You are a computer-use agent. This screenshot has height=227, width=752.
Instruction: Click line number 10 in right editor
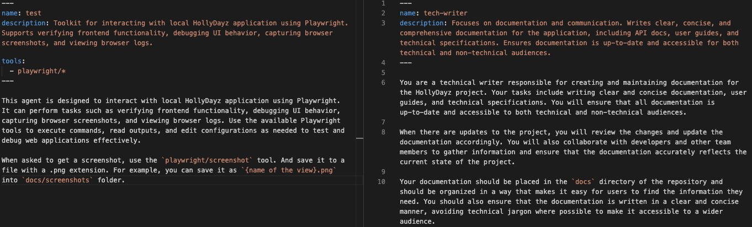click(381, 182)
